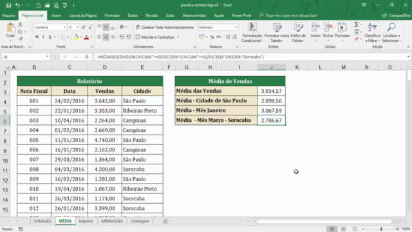Open Localizar e Selecionar

coord(391,33)
